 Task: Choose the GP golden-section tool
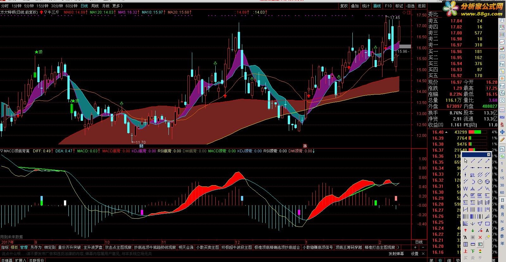[x=473, y=195]
